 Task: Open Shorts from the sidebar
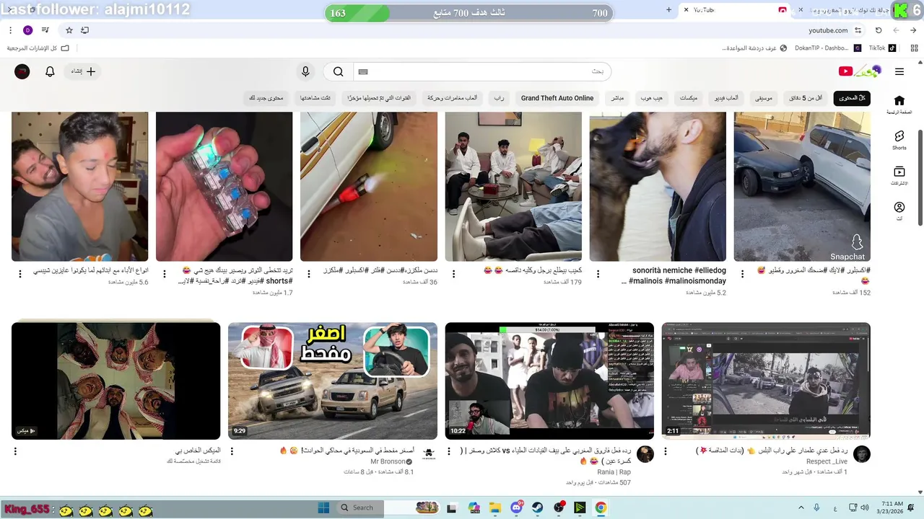(899, 140)
